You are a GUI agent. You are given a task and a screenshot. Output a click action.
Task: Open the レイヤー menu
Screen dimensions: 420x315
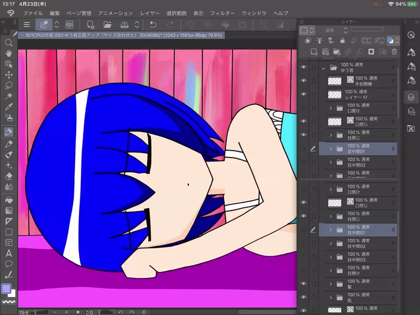(149, 13)
